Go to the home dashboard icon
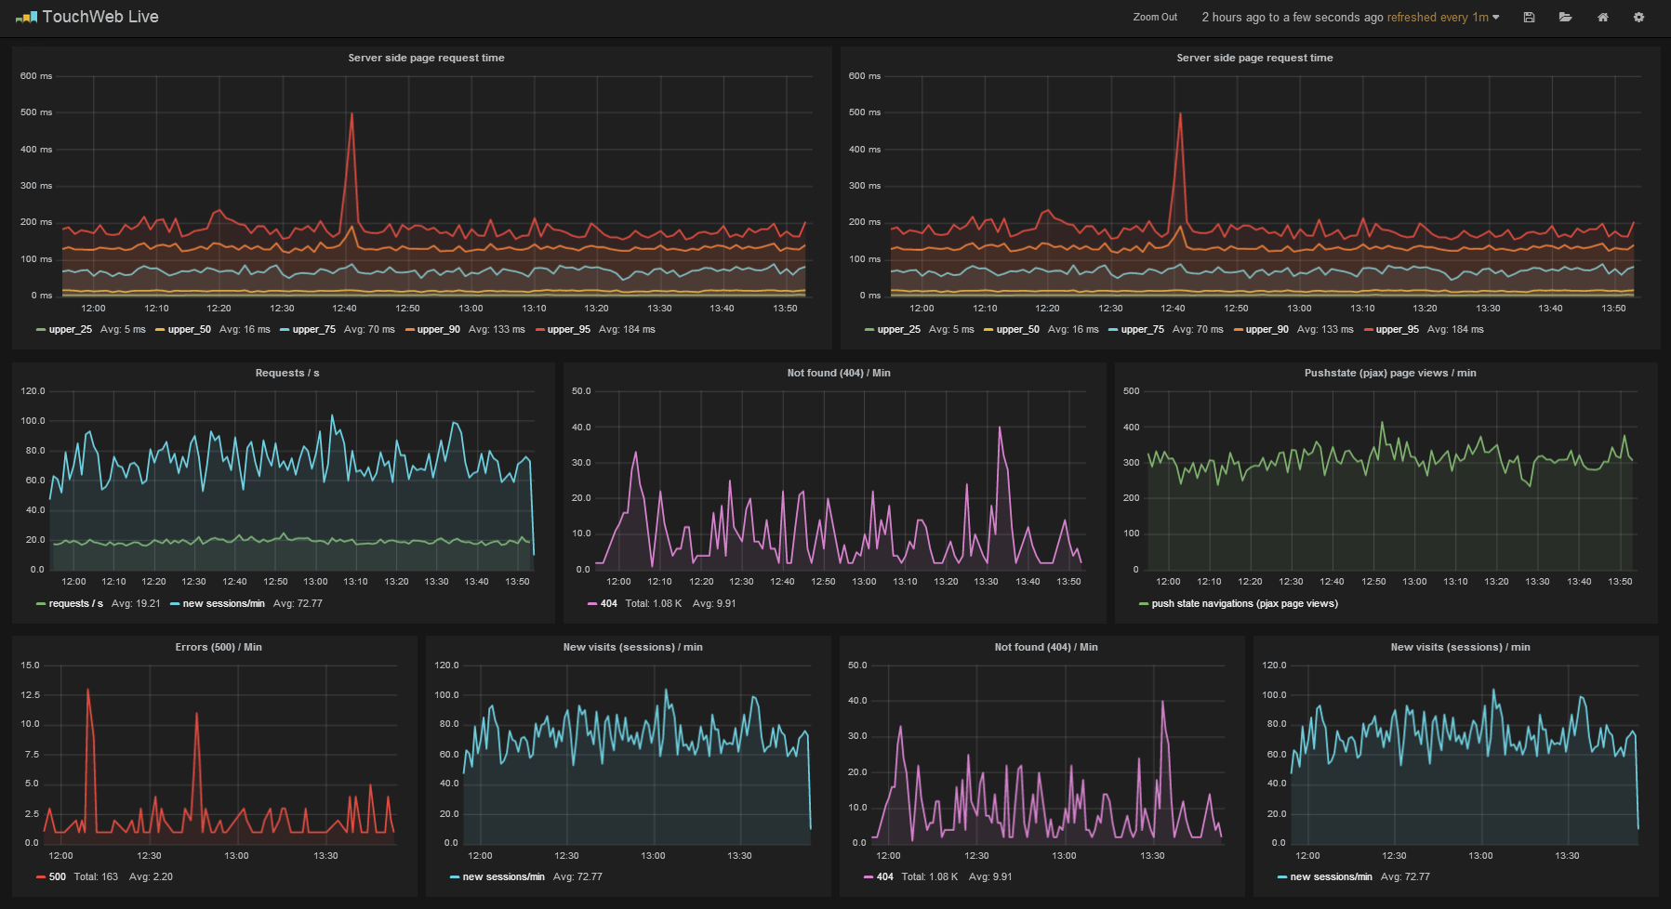This screenshot has width=1671, height=909. pyautogui.click(x=1602, y=17)
